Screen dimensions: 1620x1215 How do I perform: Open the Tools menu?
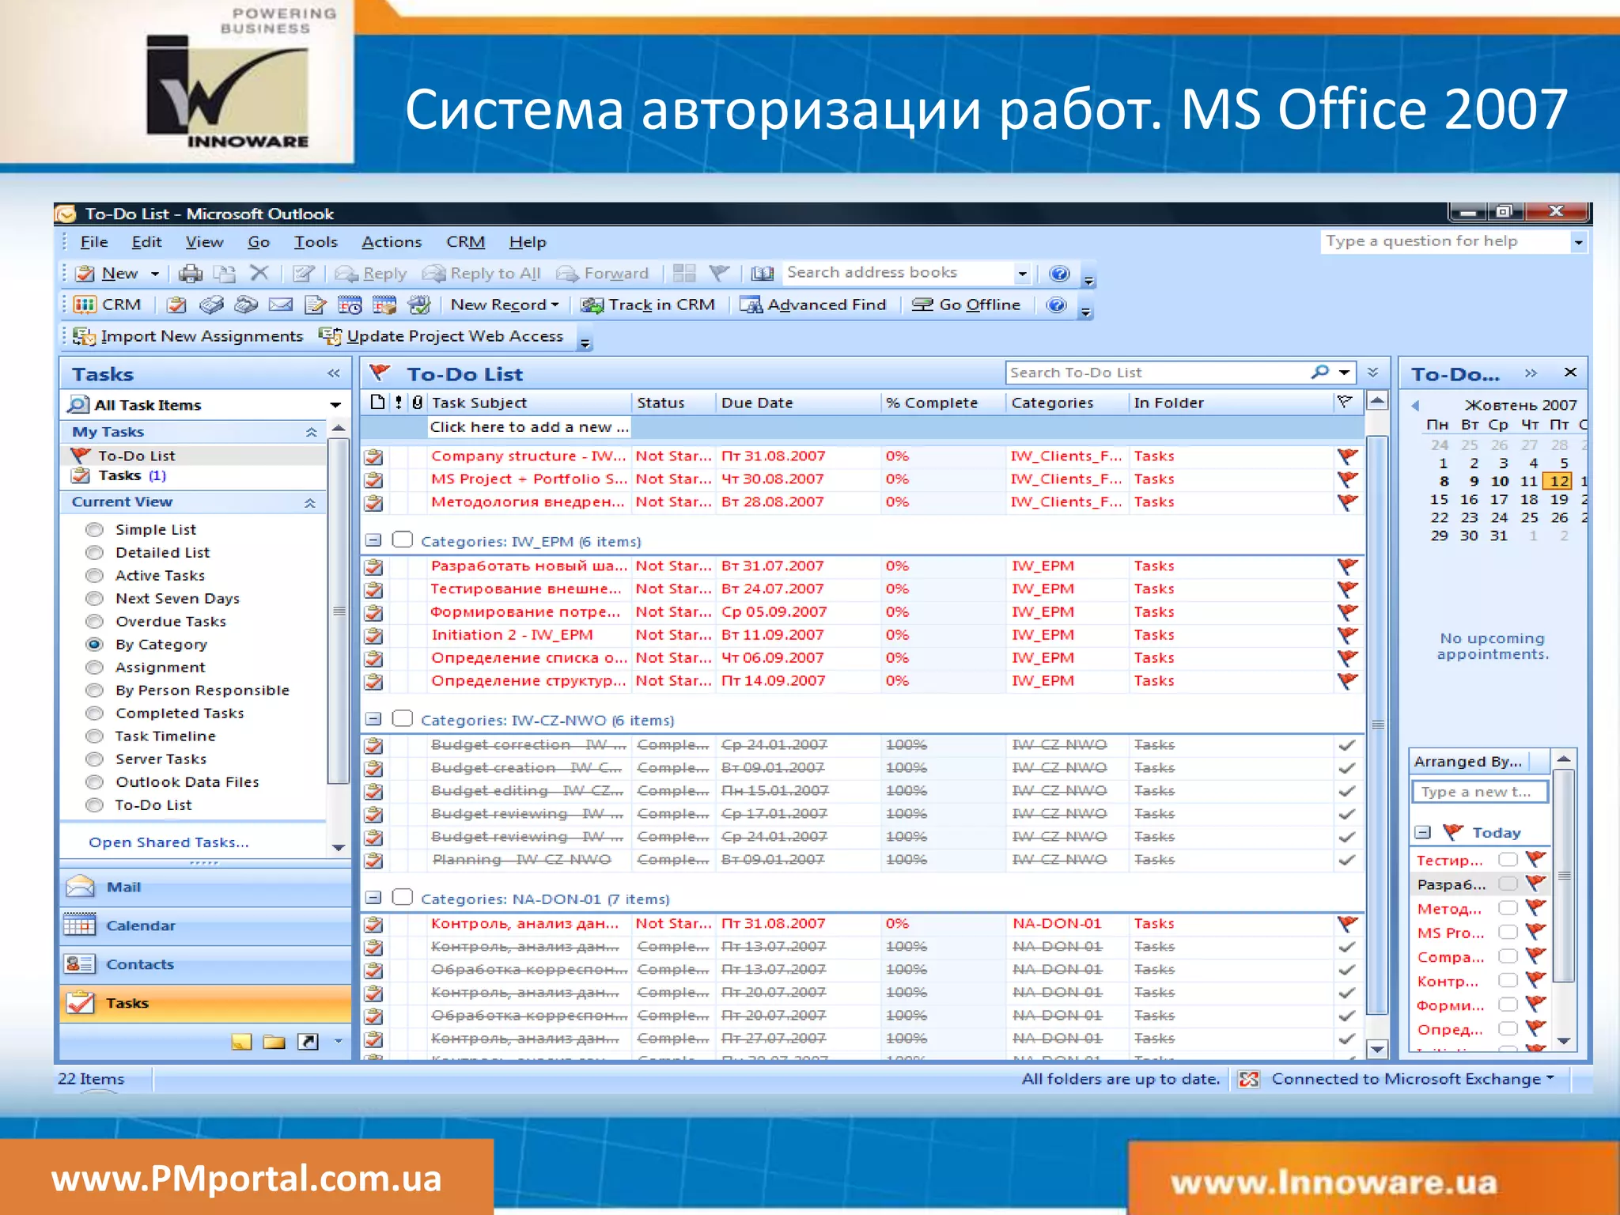tap(316, 243)
